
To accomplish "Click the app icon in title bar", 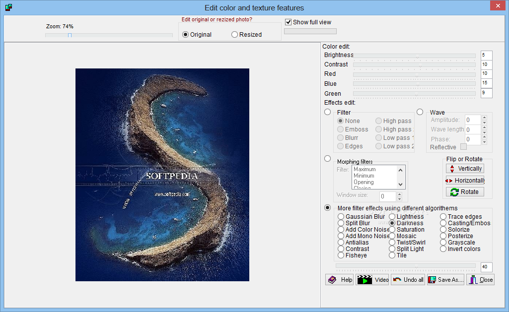I will 9,7.
